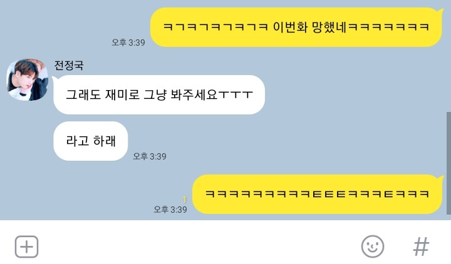Viewport: 451px width, 264px height.
Task: Click the chat scrollbar handle
Action: 448,163
